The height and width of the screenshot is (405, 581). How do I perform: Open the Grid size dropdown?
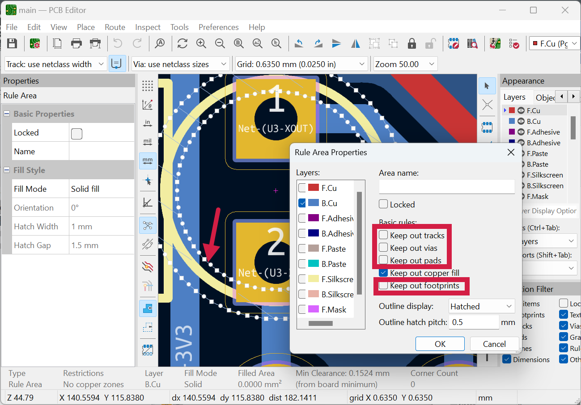point(301,64)
